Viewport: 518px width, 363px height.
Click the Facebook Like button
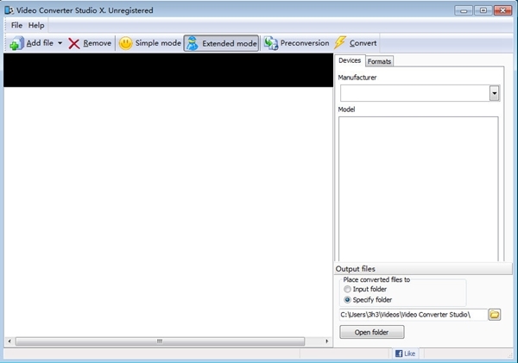point(406,354)
